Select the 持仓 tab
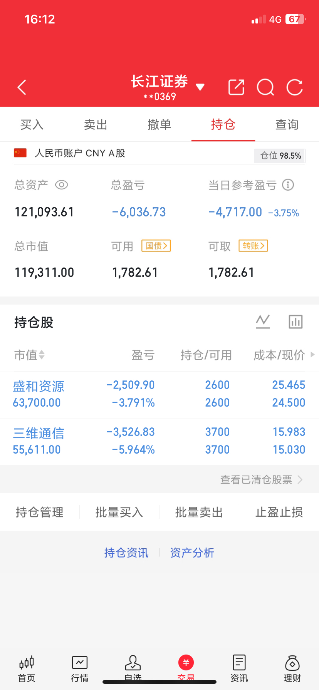The width and height of the screenshot is (319, 690). click(223, 124)
